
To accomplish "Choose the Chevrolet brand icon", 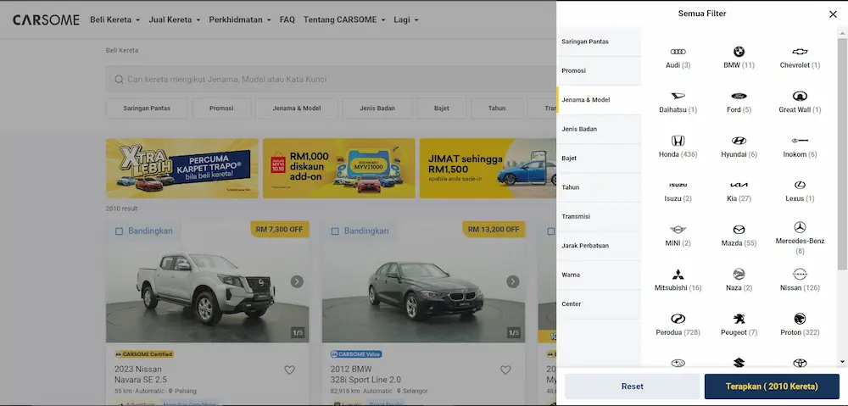I will (800, 52).
